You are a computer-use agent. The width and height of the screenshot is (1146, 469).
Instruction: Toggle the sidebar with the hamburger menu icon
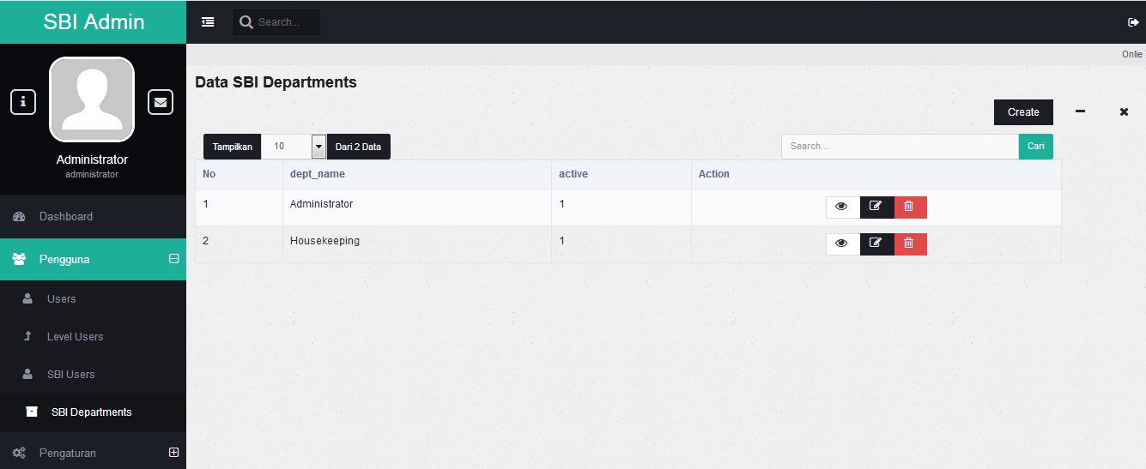[x=208, y=22]
